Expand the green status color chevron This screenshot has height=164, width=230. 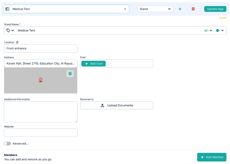[223, 31]
